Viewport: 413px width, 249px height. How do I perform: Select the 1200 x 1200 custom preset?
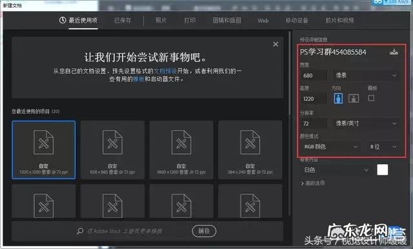44,149
